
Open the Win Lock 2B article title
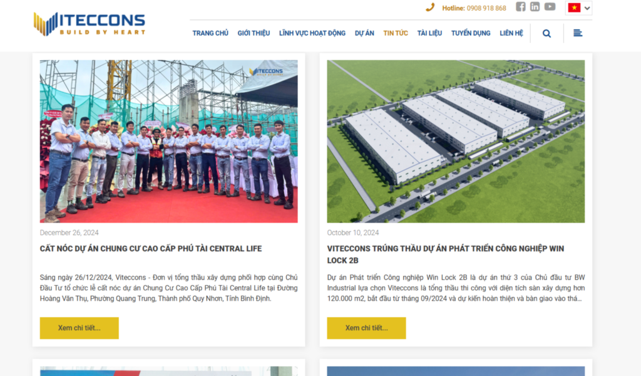[446, 254]
